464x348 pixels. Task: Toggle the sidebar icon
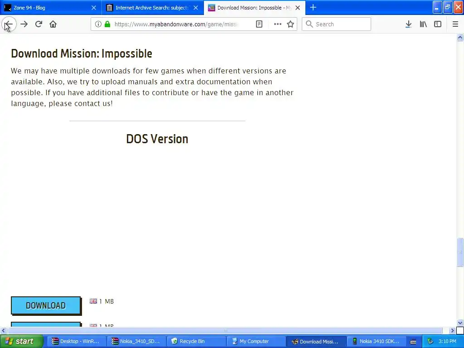click(x=438, y=24)
